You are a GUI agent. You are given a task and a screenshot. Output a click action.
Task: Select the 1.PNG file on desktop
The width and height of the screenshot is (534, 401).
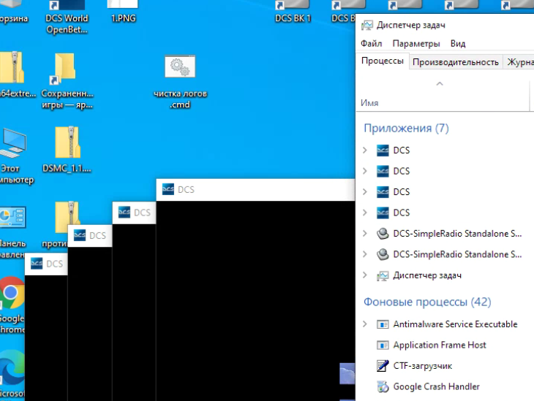pos(123,12)
